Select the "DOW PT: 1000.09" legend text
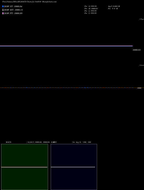This screenshot has height=190, width=144. [x=13, y=13]
